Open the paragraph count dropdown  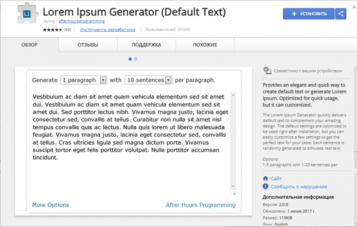coord(84,80)
